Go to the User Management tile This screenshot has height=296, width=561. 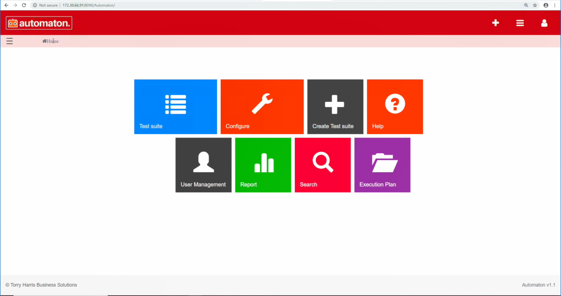[x=203, y=165]
